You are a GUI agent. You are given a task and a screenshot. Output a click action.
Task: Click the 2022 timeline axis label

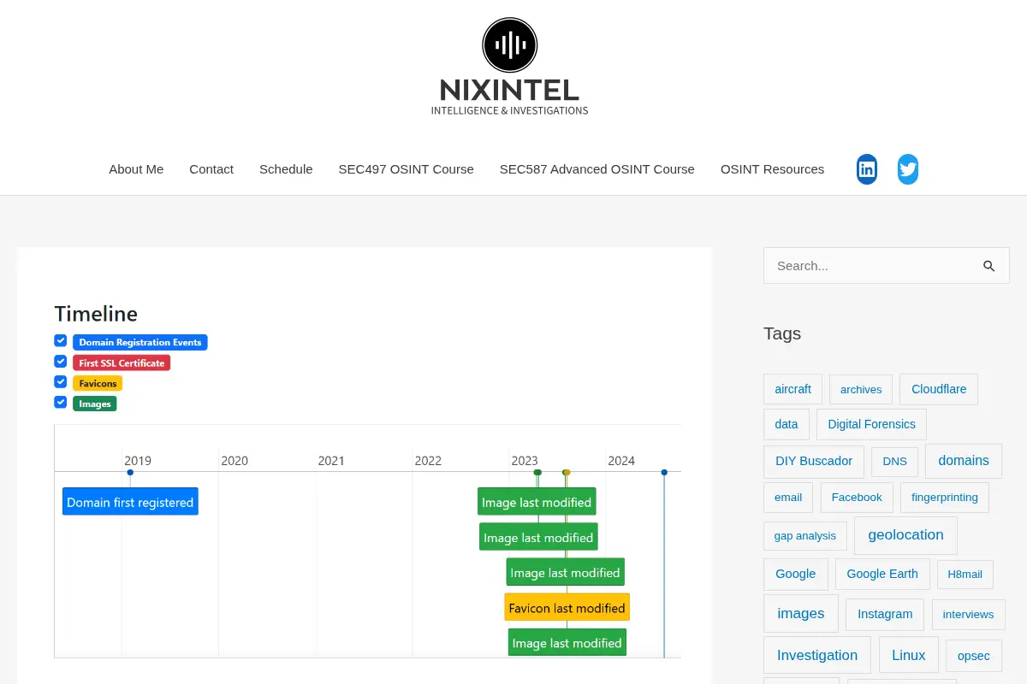(x=428, y=461)
